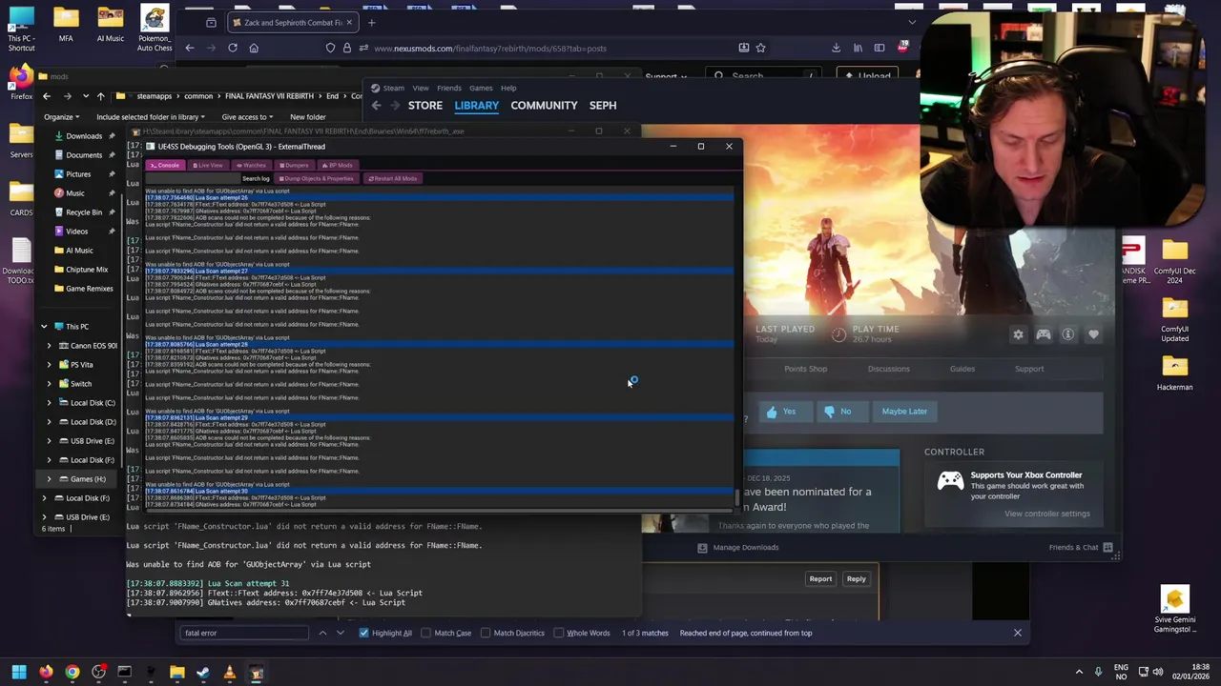
Task: Click the find bar search text field
Action: click(243, 633)
